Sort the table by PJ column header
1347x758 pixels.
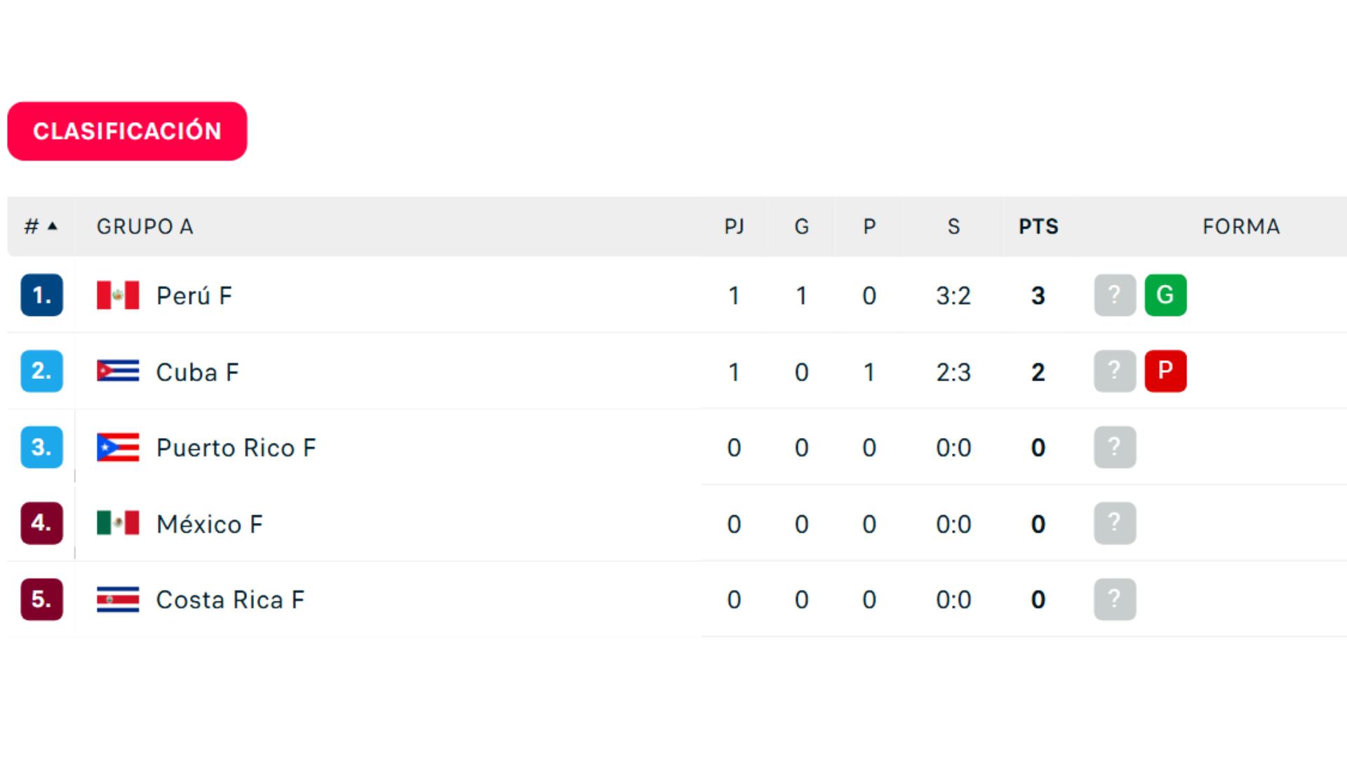point(734,226)
